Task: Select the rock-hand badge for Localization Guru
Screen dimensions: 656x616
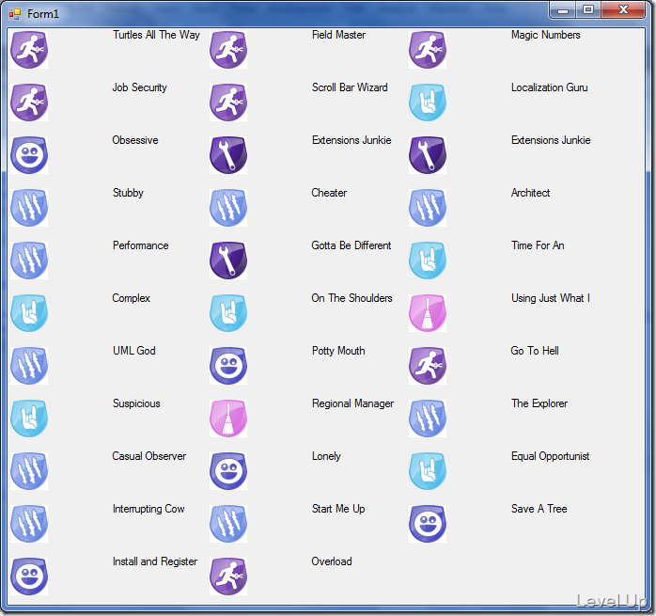Action: (428, 103)
